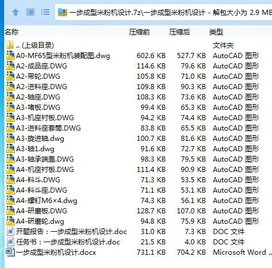Click icon of A4-研磨轮.dwg
The height and width of the screenshot is (268, 272).
[10, 221]
